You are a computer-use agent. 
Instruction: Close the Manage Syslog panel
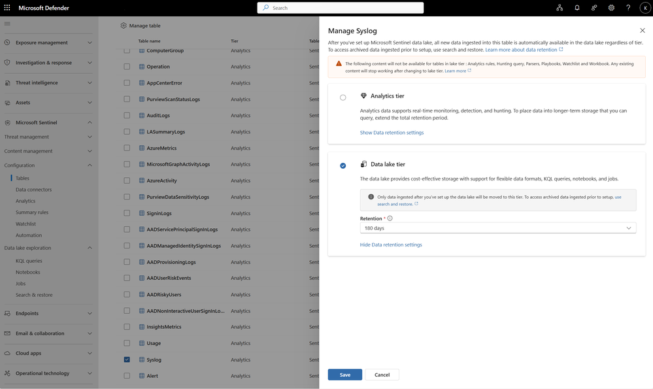pyautogui.click(x=642, y=31)
